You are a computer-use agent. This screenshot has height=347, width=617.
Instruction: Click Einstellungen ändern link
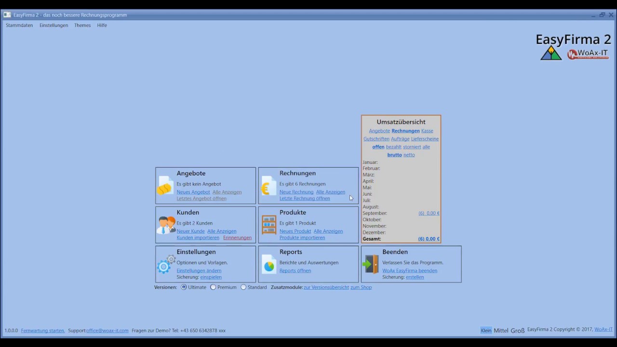pos(199,271)
